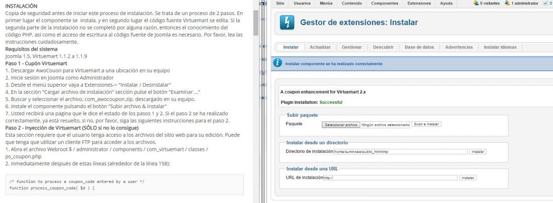
Task: Click the Subir e instalar button
Action: click(426, 124)
